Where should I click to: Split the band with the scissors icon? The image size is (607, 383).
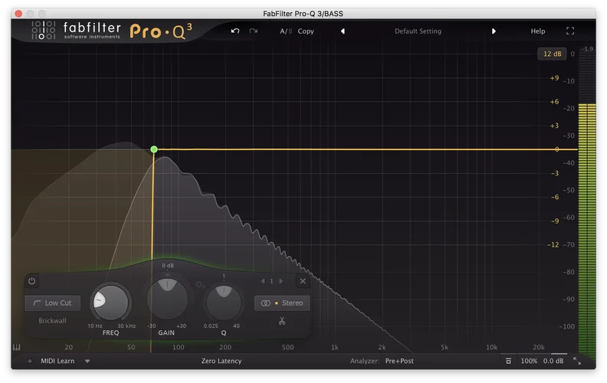[282, 321]
